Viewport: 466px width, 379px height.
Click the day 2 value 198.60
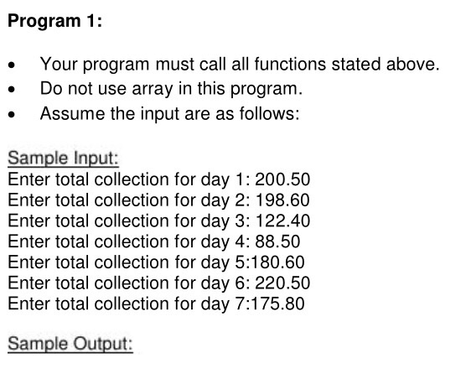click(x=282, y=200)
